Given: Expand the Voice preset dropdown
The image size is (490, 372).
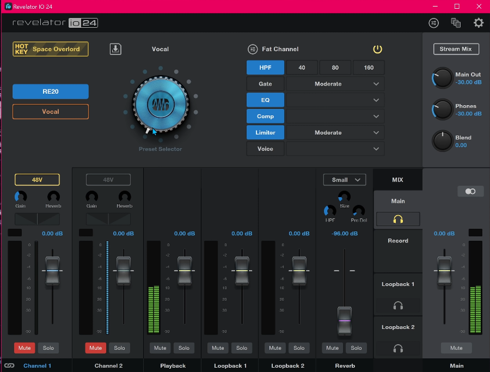Looking at the screenshot, I should 335,149.
